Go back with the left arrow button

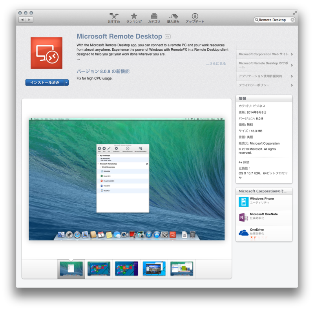tap(22, 20)
